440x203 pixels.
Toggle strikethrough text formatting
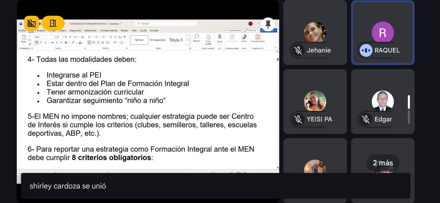(x=52, y=43)
